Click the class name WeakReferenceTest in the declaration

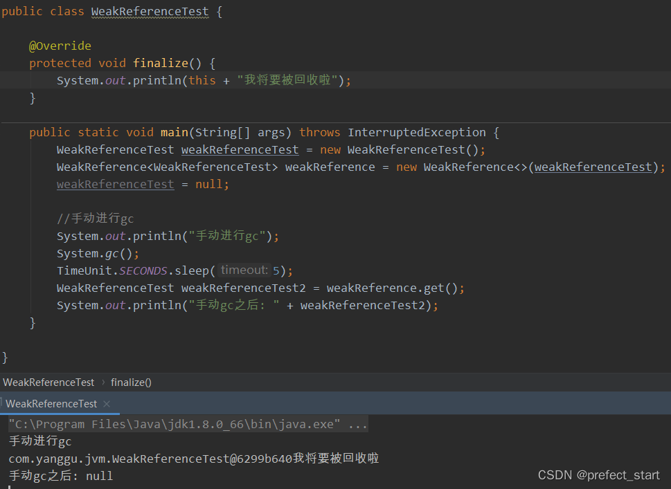tap(150, 12)
